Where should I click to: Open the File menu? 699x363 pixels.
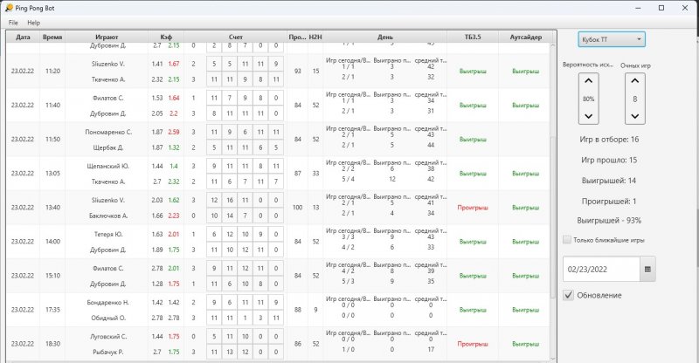tap(13, 22)
